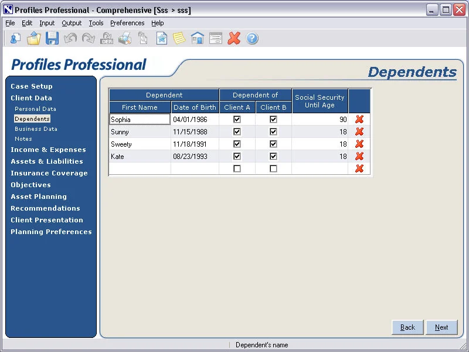Screen dimensions: 469x352
Task: Open Business Data in the sidebar
Action: 36,128
